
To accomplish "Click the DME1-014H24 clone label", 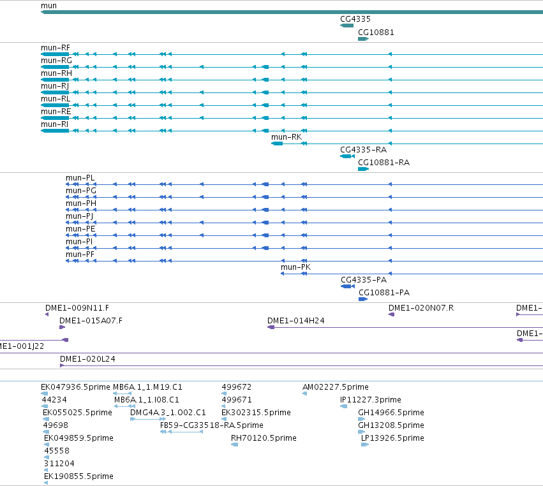I will (296, 321).
